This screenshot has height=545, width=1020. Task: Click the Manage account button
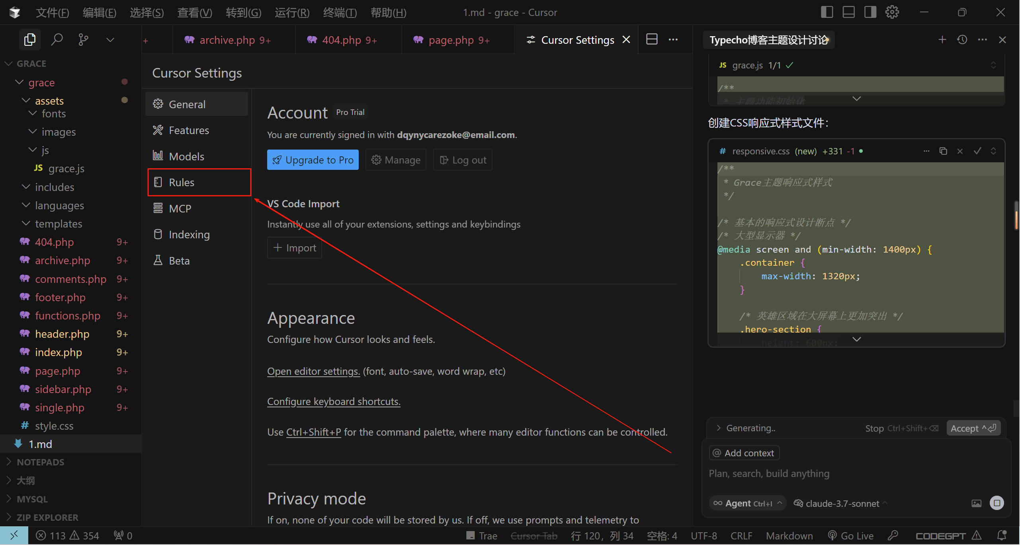coord(396,160)
